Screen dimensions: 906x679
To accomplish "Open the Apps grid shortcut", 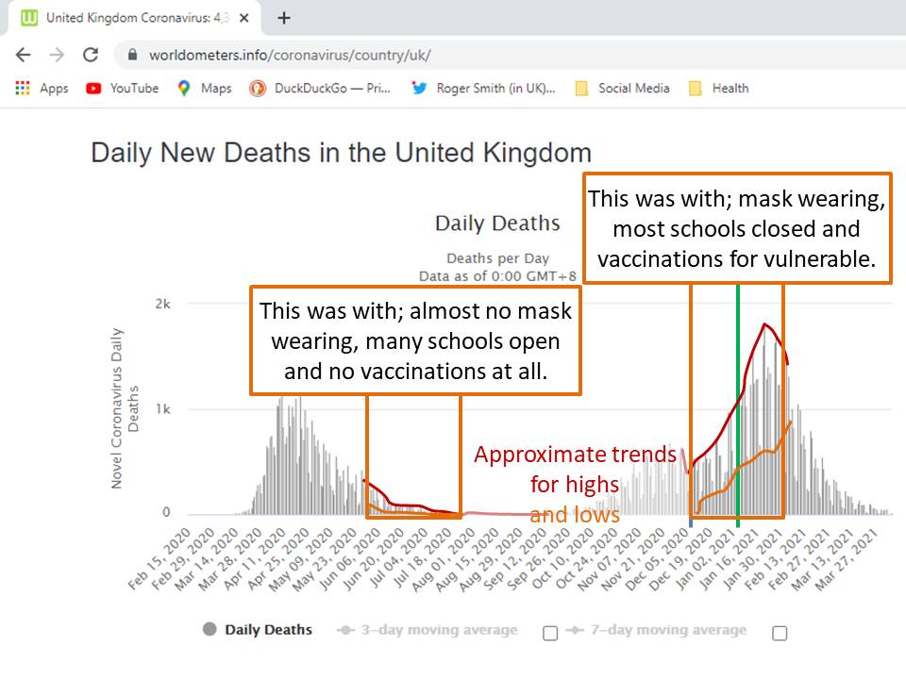I will click(42, 88).
